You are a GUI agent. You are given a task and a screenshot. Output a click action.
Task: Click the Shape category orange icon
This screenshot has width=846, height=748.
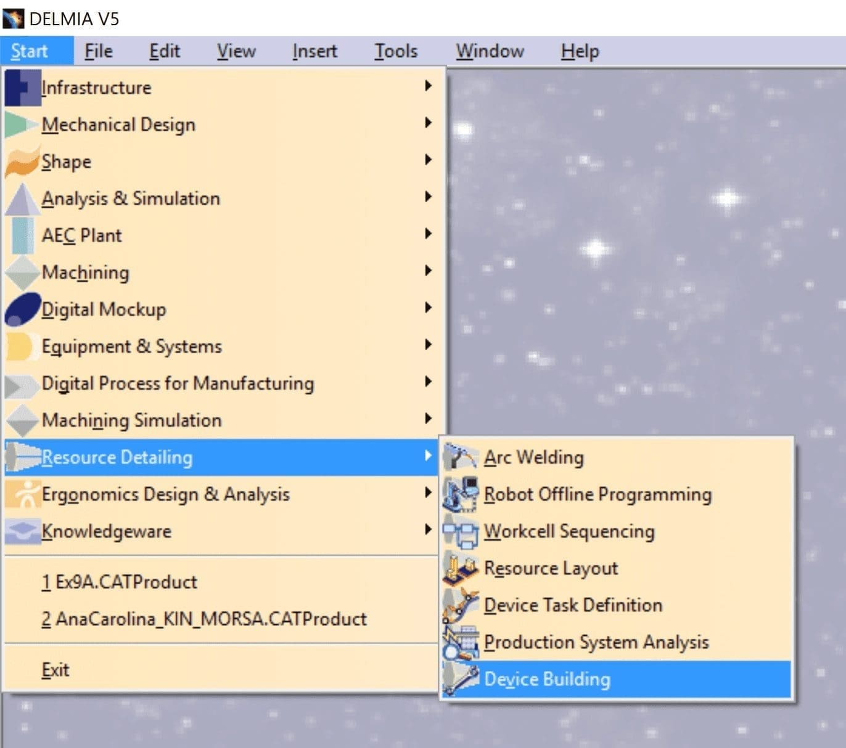click(22, 161)
